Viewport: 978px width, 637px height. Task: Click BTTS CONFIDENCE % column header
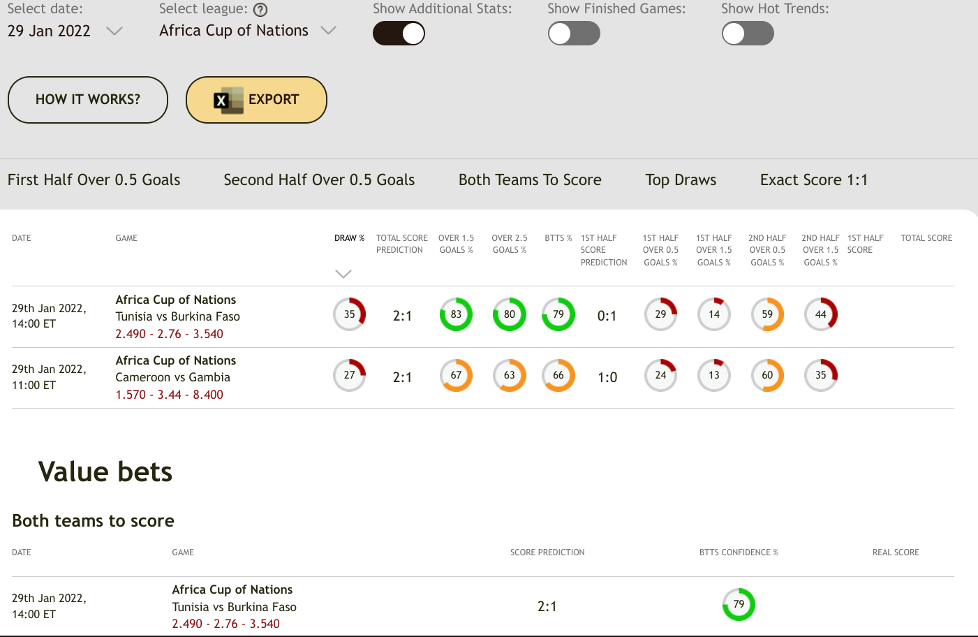click(x=739, y=552)
